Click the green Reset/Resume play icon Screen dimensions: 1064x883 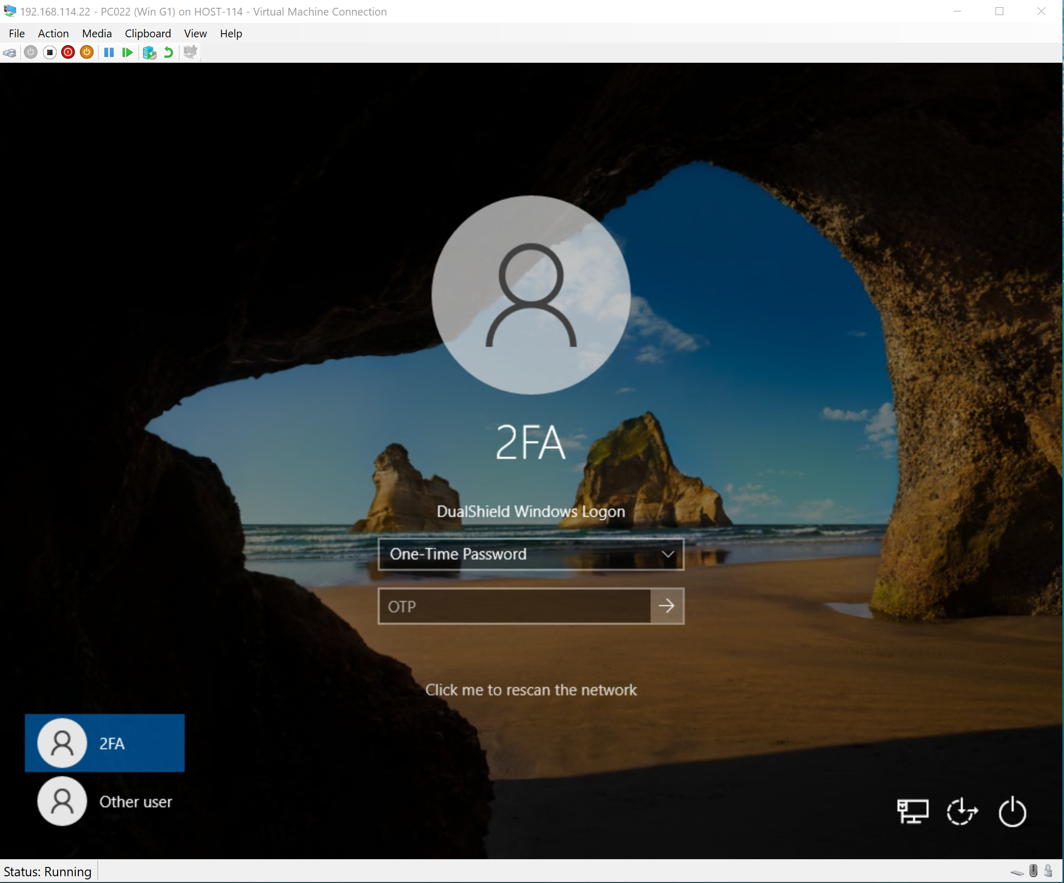pos(128,52)
